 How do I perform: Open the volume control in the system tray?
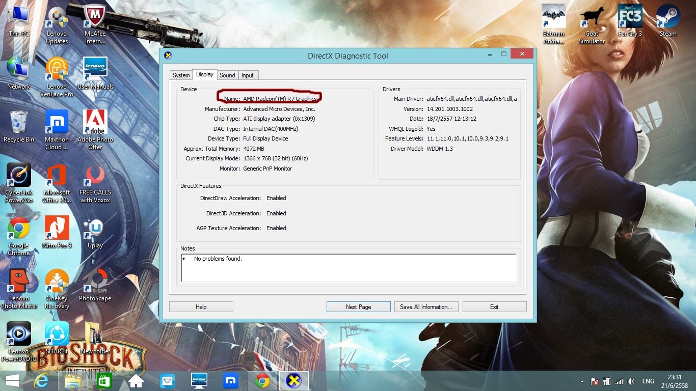click(x=632, y=381)
